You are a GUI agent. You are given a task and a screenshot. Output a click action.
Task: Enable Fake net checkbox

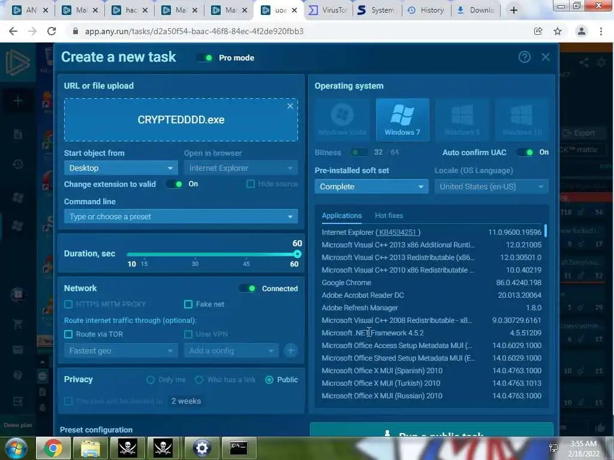coord(188,304)
